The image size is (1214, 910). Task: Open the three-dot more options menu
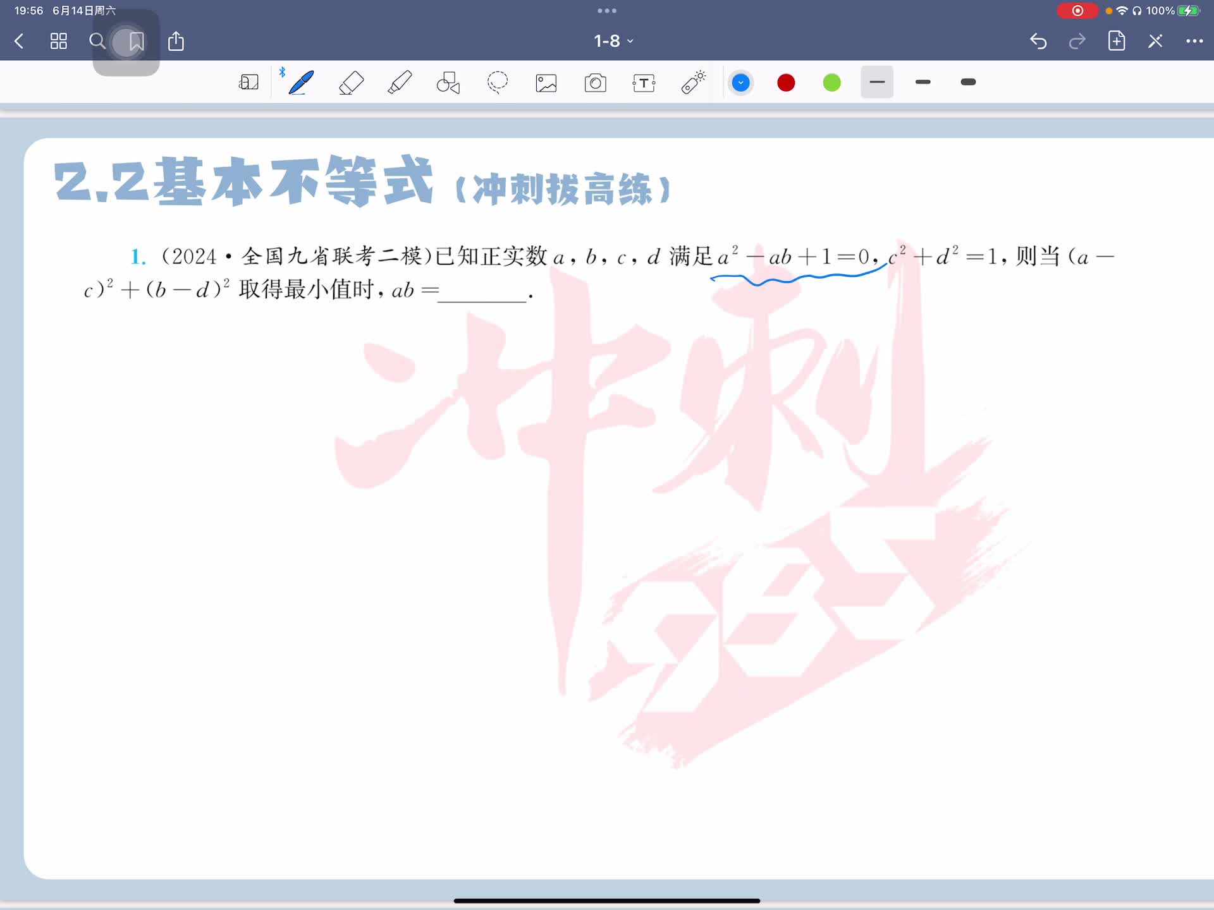[1194, 41]
